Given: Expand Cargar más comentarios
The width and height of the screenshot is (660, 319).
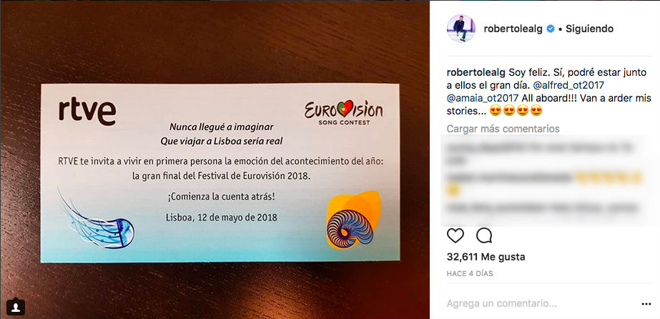Looking at the screenshot, I should coord(503,129).
